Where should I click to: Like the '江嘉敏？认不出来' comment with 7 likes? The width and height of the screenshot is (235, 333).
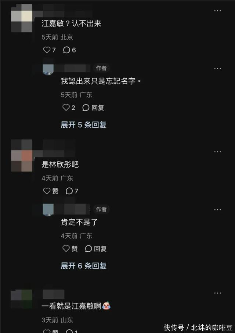49,50
